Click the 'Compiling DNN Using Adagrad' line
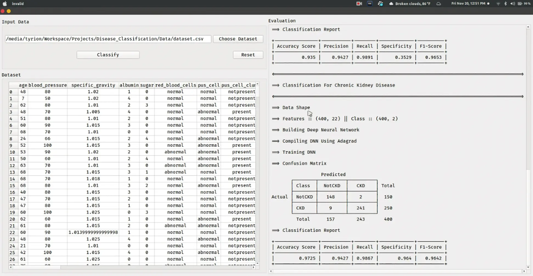The height and width of the screenshot is (276, 533). coord(320,141)
